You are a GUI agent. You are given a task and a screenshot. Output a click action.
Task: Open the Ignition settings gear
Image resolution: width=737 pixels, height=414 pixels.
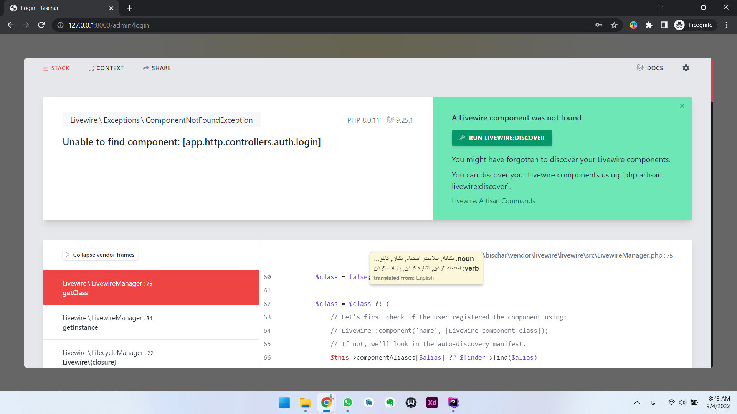coord(686,68)
